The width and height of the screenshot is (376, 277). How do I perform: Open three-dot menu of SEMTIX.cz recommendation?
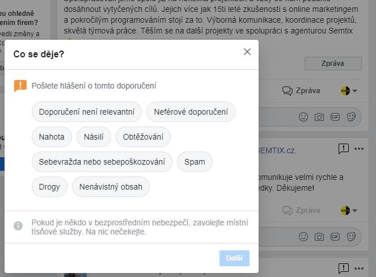tap(359, 149)
